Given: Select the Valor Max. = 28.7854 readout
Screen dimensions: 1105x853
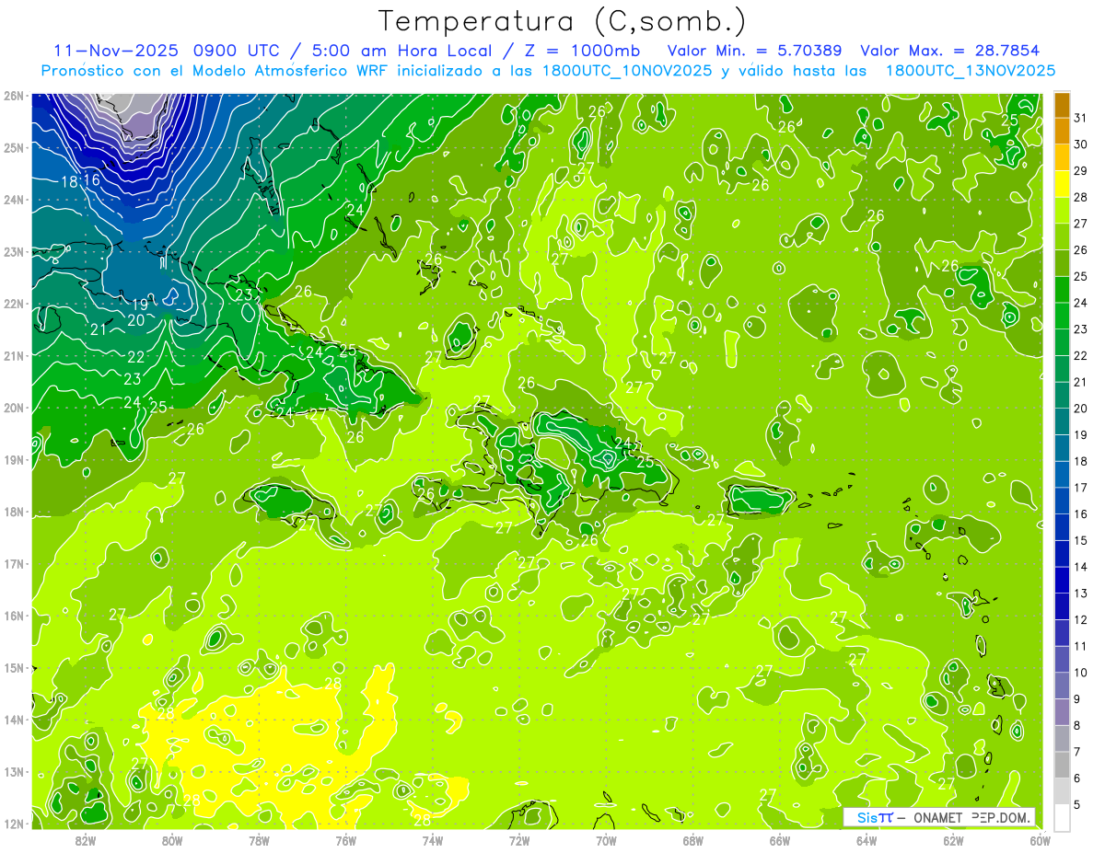Looking at the screenshot, I should 950,51.
